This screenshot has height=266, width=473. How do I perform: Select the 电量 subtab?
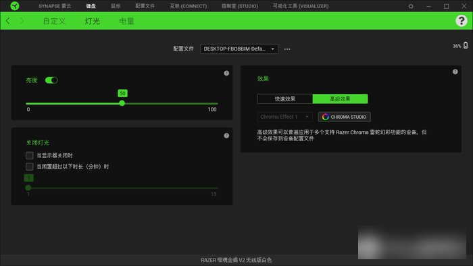point(127,21)
